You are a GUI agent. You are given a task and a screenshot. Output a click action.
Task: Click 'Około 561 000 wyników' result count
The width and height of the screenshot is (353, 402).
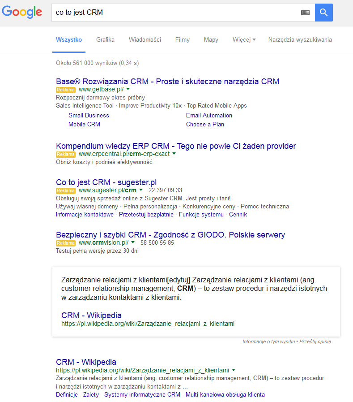point(97,63)
